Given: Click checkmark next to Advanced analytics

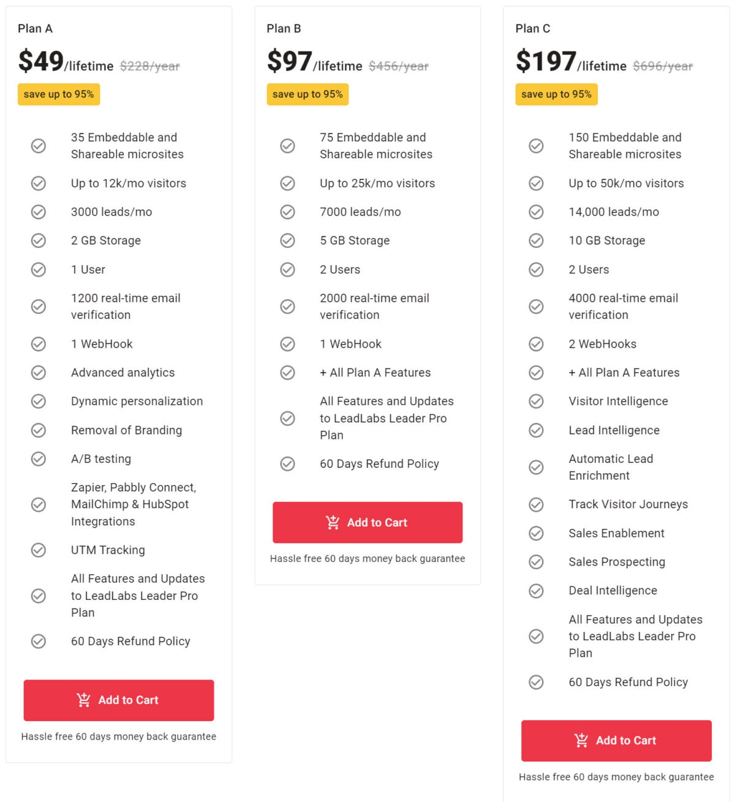Looking at the screenshot, I should (39, 372).
